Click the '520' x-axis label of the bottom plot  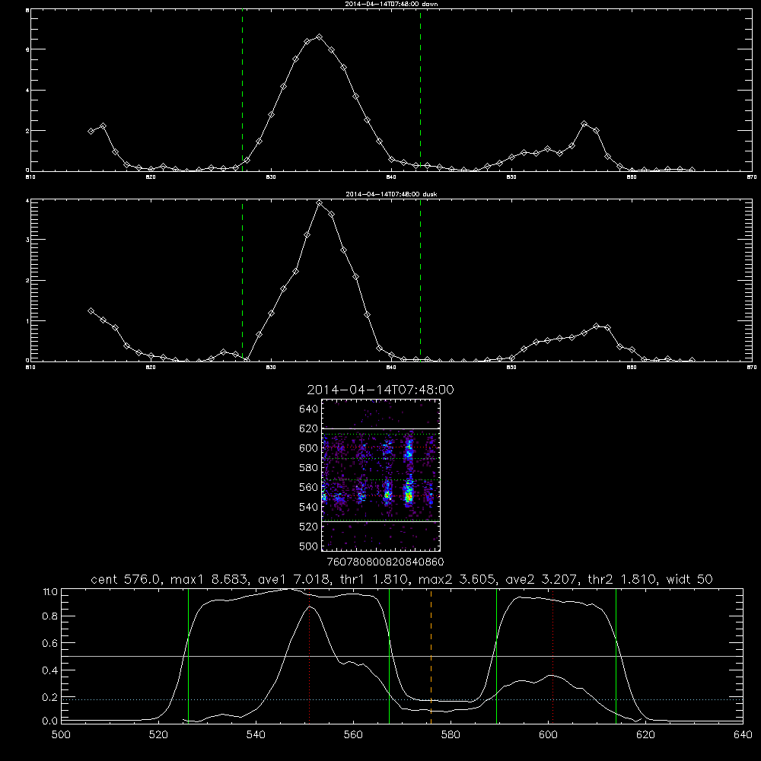pyautogui.click(x=159, y=735)
